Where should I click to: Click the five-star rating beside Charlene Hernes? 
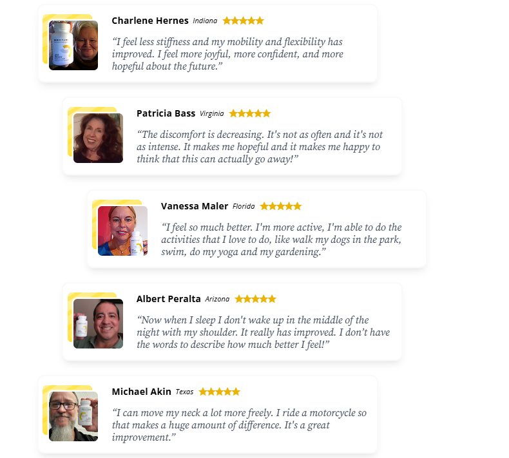[243, 21]
